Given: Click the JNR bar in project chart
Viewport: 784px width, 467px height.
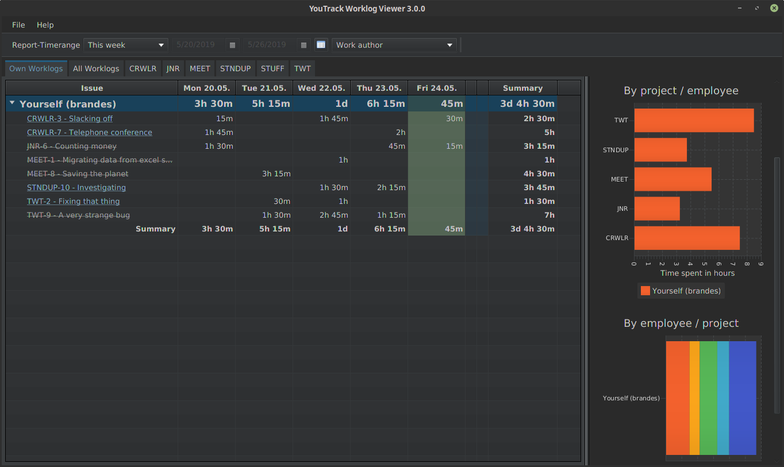Looking at the screenshot, I should [657, 209].
